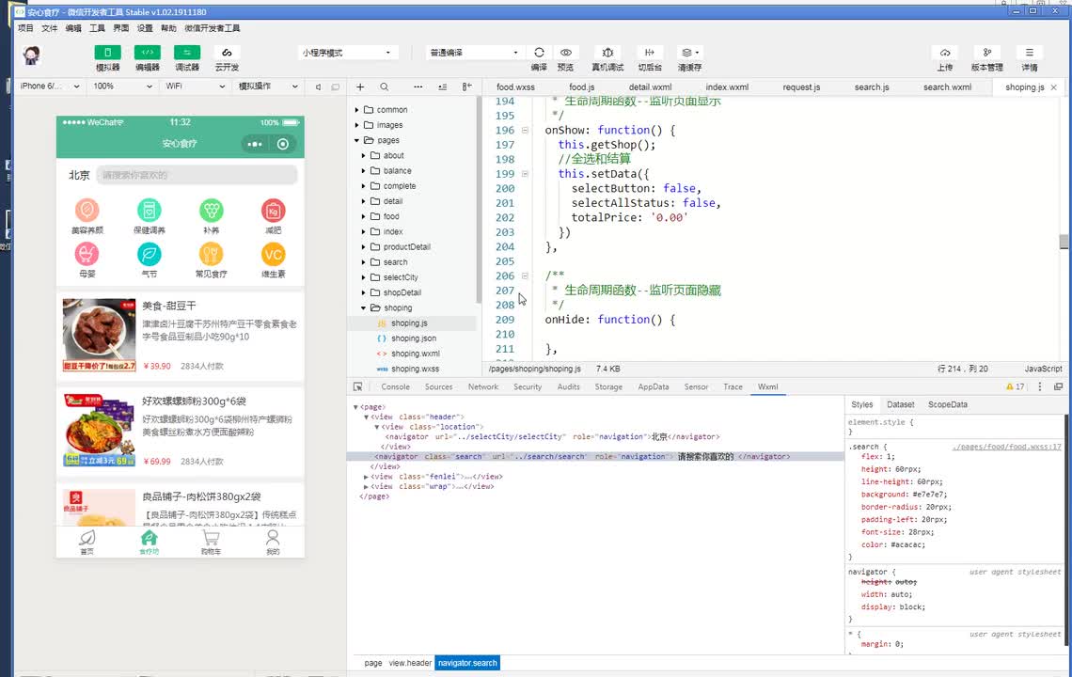Viewport: 1072px width, 677px height.
Task: Click the compile (编译) refresh icon
Action: [539, 53]
